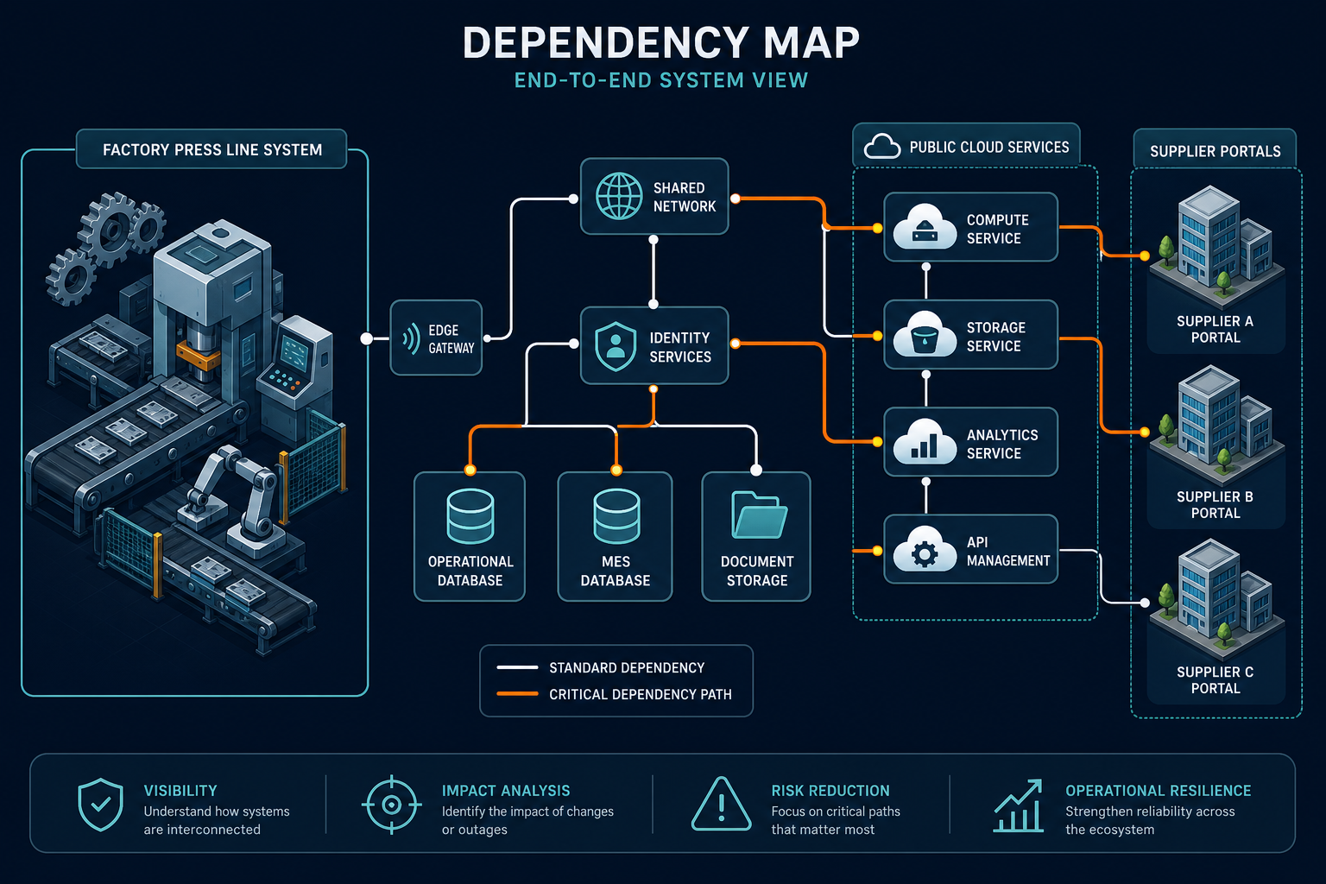Click the orange Critical Dependency Path legend line
This screenshot has width=1326, height=884.
(517, 694)
